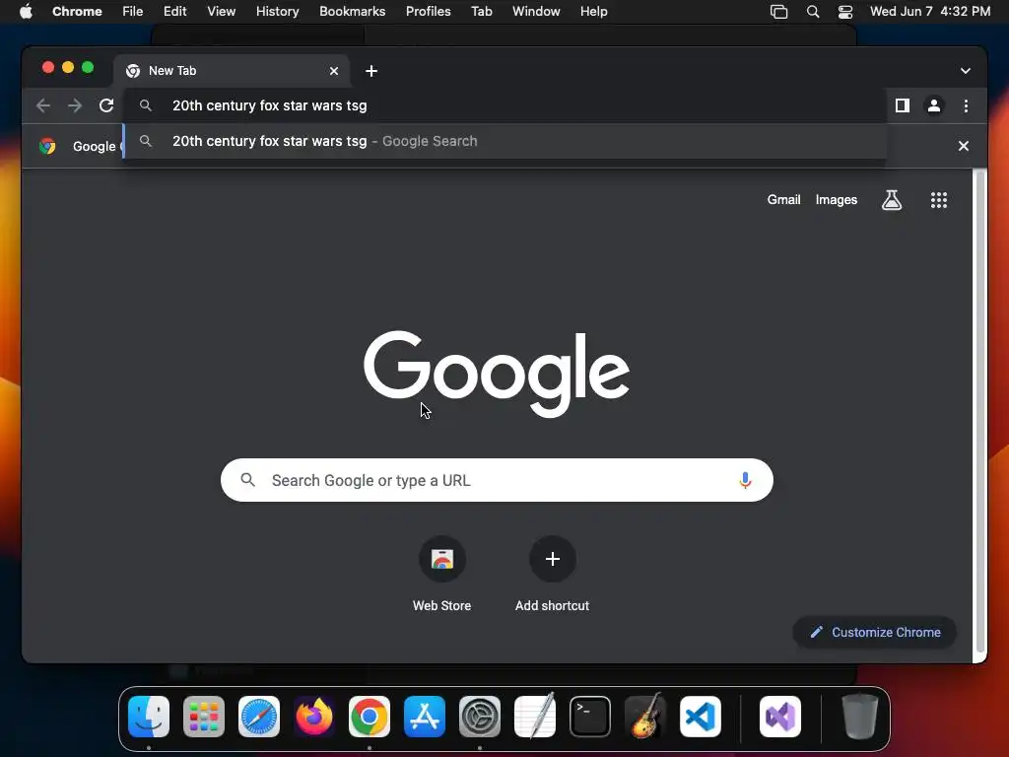Focus the Search Google or type a URL box

click(497, 480)
